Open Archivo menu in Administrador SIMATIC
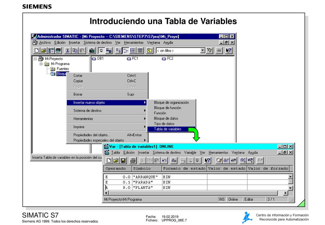Image resolution: width=325 pixels, height=225 pixels. 45,43
